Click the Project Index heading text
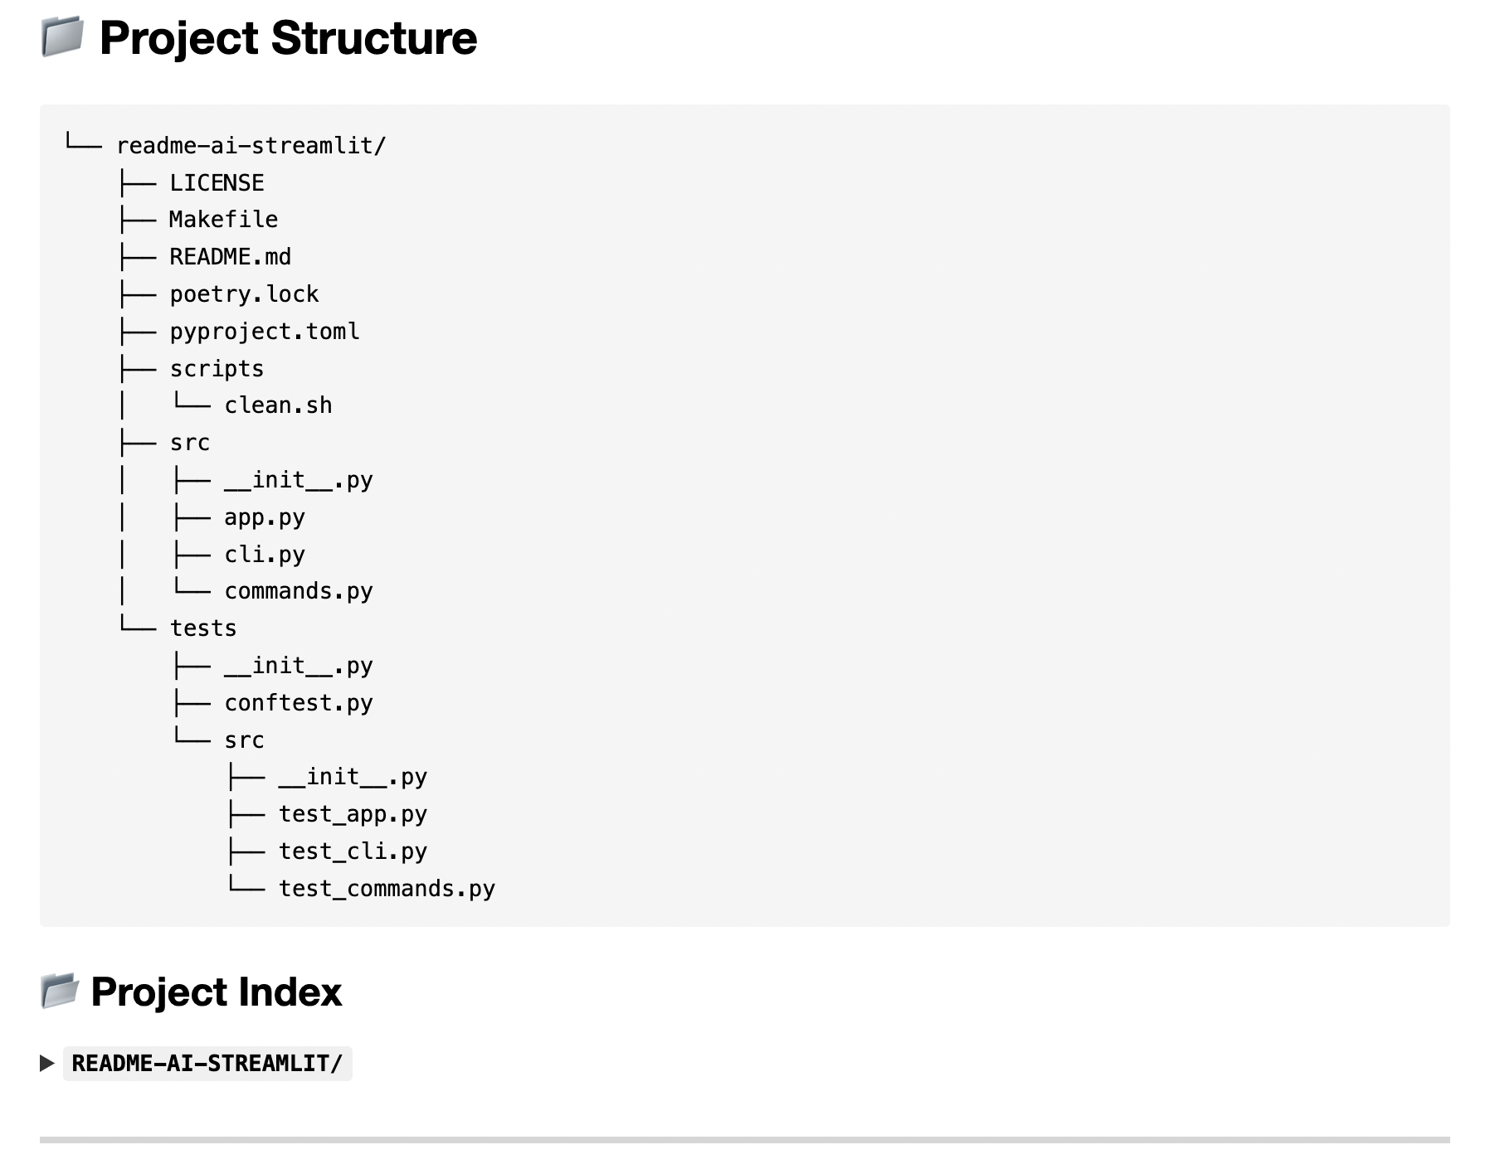This screenshot has height=1164, width=1495. click(217, 992)
